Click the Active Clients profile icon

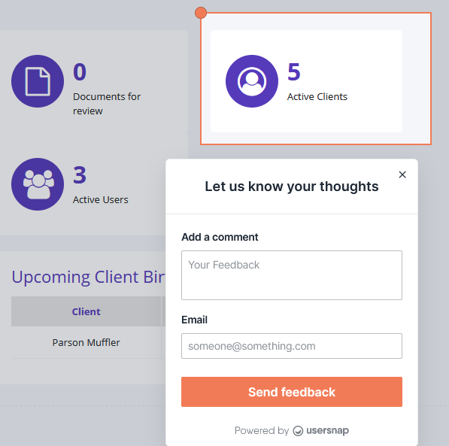click(252, 81)
